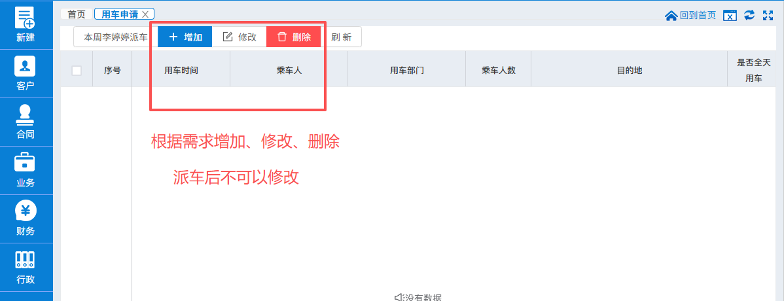This screenshot has height=301, width=784.
Task: Check the select-all checkbox in table header
Action: [77, 71]
